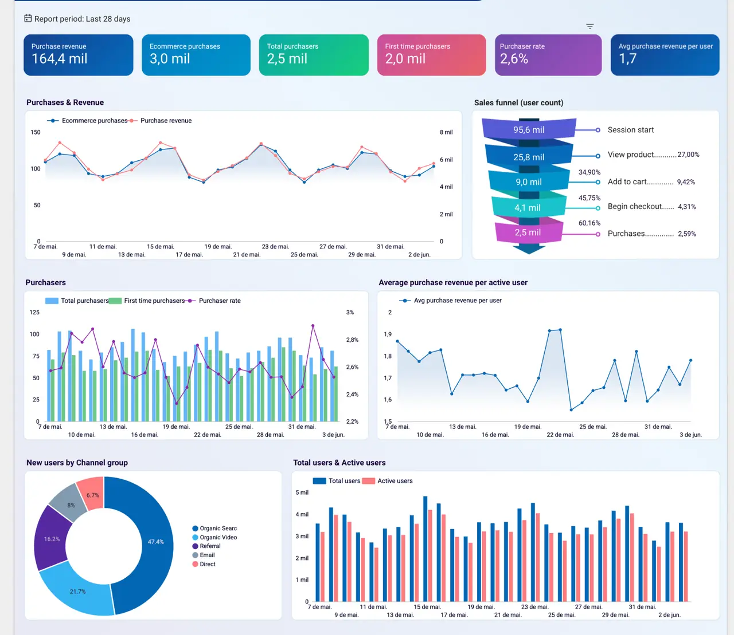
Task: Toggle Avg purchase revenue per user legend
Action: tap(451, 301)
